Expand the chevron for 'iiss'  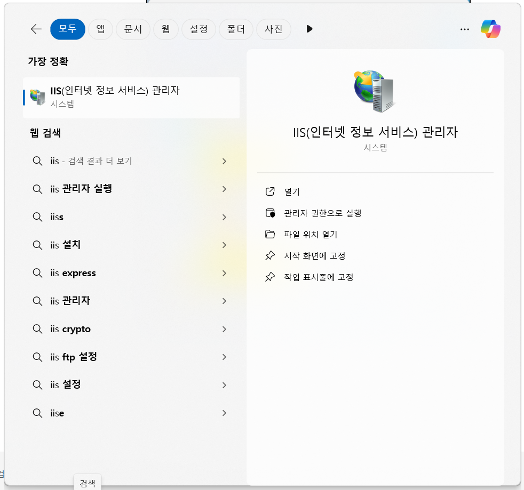coord(224,217)
